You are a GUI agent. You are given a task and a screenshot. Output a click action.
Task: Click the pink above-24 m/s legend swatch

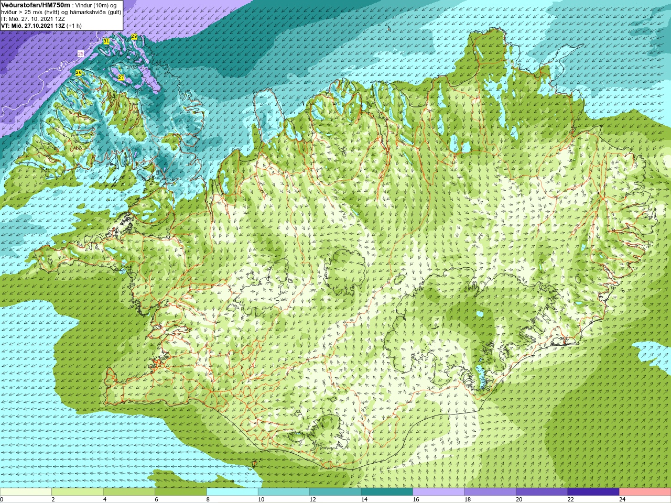pyautogui.click(x=645, y=492)
